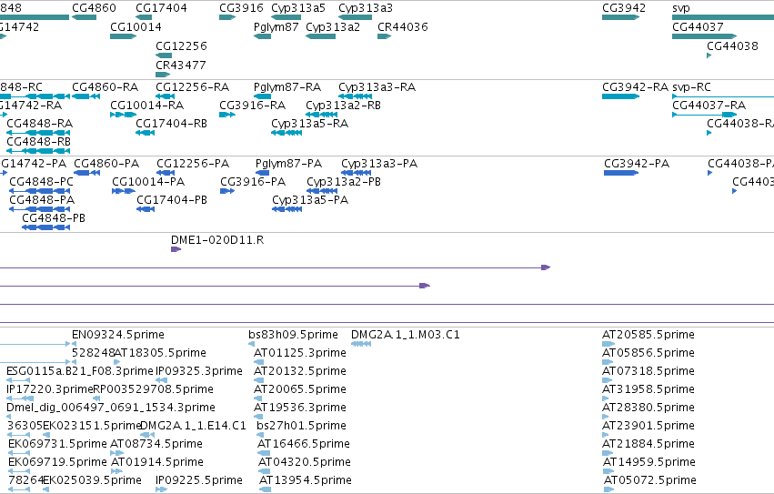Click the AT28380.5prime EST label
The height and width of the screenshot is (494, 774).
tap(648, 408)
